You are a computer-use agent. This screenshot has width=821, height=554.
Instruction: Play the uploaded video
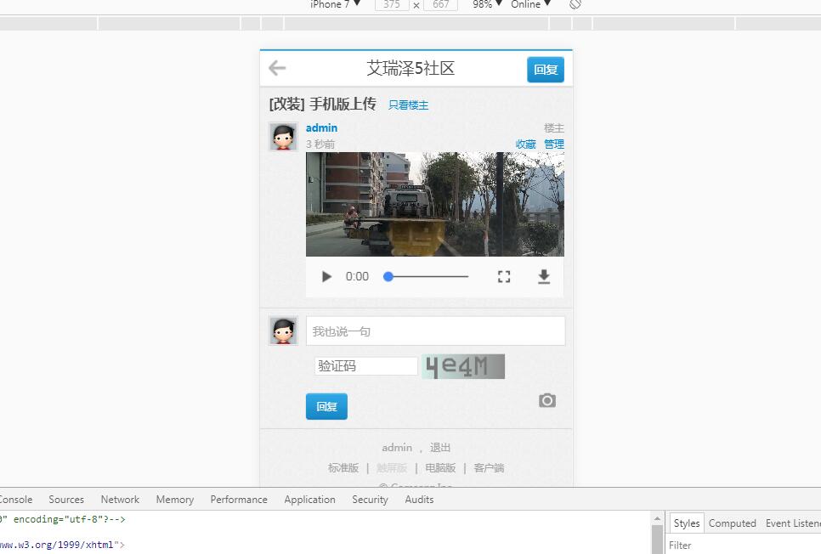[x=326, y=276]
